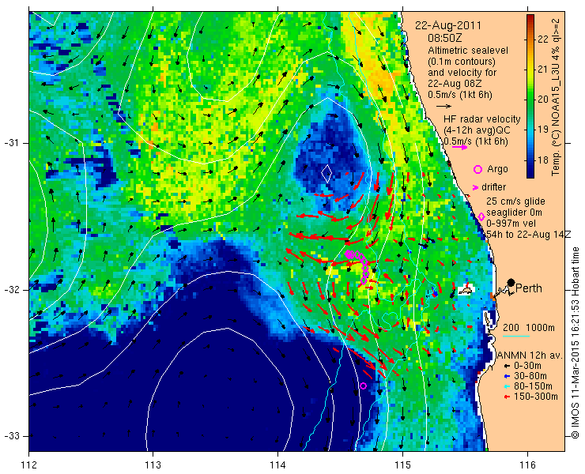Viewport: 585px width, 474px height.
Task: Click the IMOS copyright timestamp text
Action: 575,343
